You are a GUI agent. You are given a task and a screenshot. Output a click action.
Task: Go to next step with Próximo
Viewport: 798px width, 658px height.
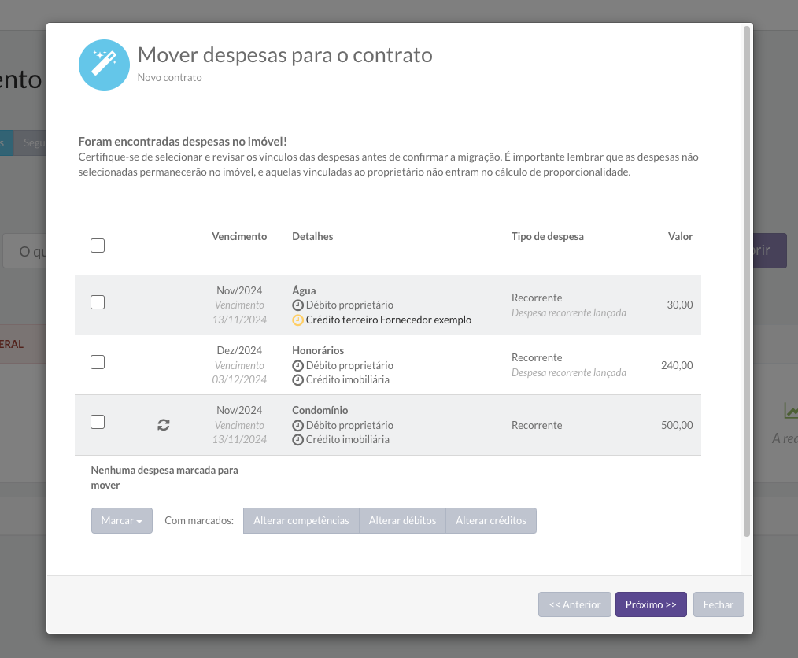pyautogui.click(x=651, y=604)
